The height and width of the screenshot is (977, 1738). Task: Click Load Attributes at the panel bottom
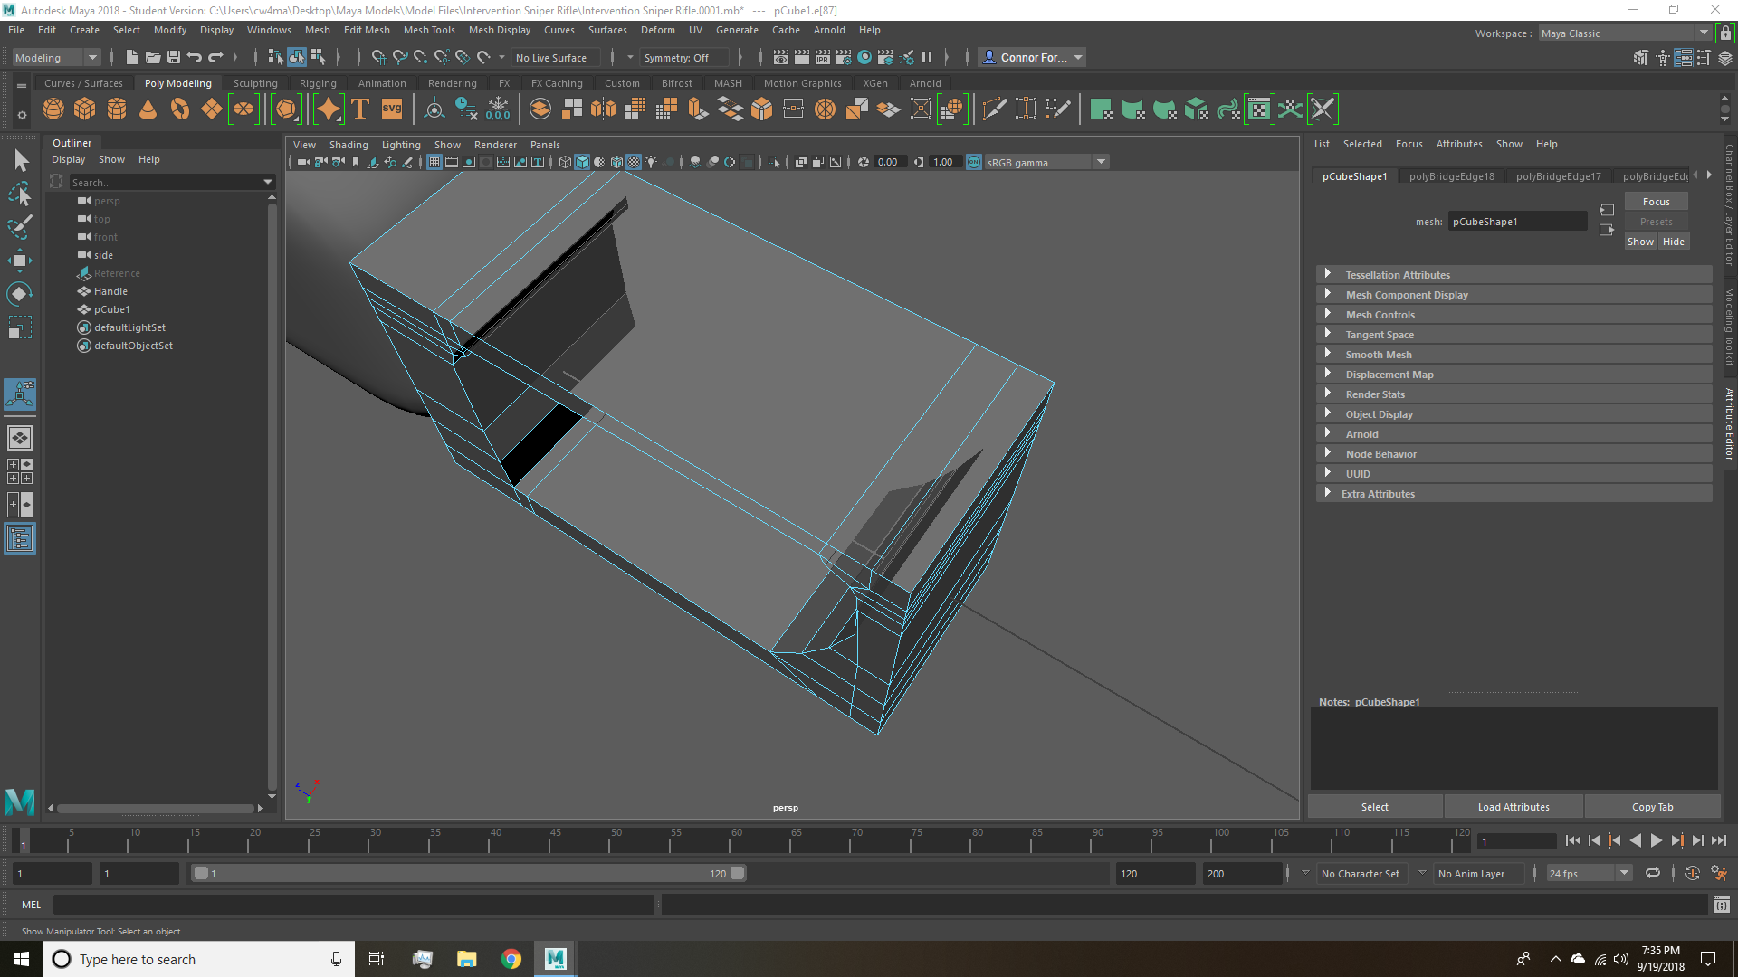coord(1513,806)
